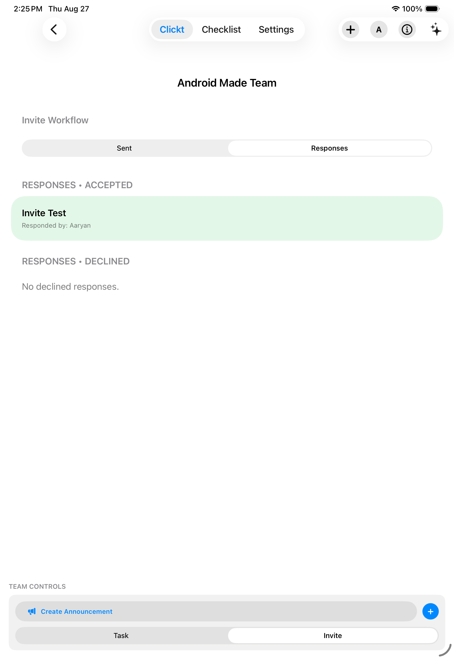The height and width of the screenshot is (659, 454).
Task: Tap the Android Made Team title
Action: [227, 83]
